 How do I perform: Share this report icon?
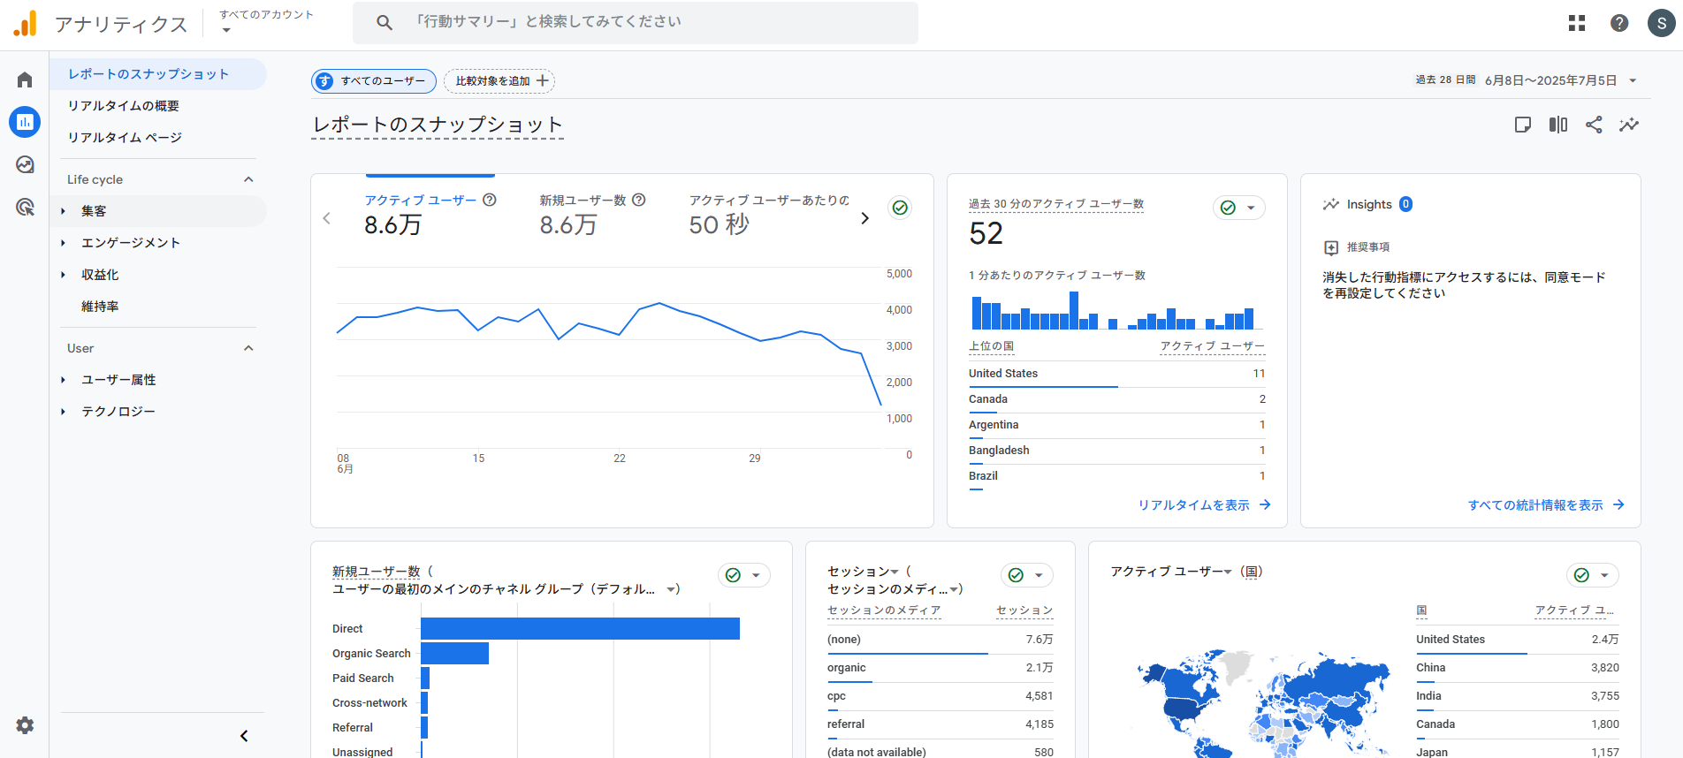pyautogui.click(x=1594, y=125)
